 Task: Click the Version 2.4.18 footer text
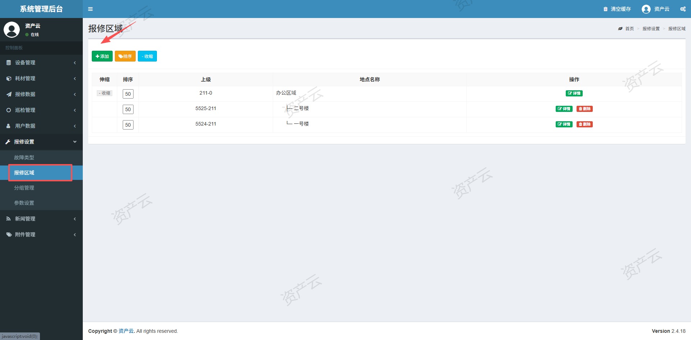669,331
